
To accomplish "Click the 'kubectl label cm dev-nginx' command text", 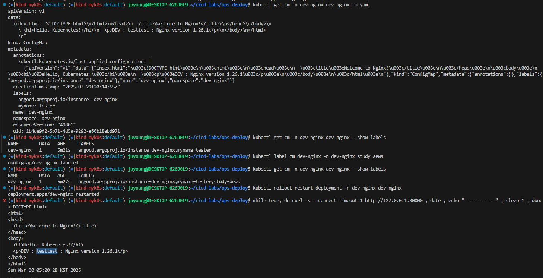I will coord(318,156).
